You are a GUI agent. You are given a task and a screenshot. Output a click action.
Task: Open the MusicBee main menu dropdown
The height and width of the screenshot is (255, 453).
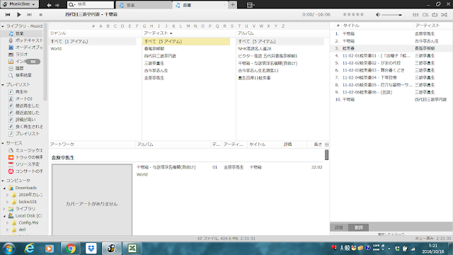(x=19, y=4)
